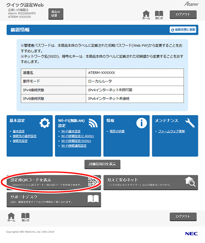Click house with magnifier icon
Viewport: 205px width, 243px height.
(190, 182)
